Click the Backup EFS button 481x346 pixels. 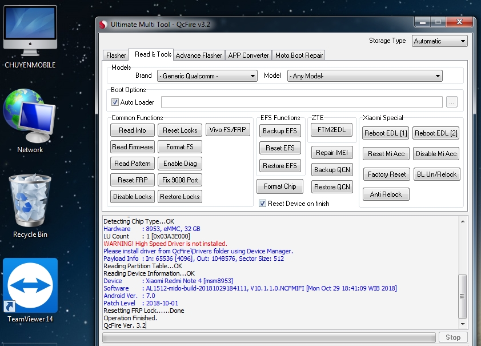click(x=280, y=131)
